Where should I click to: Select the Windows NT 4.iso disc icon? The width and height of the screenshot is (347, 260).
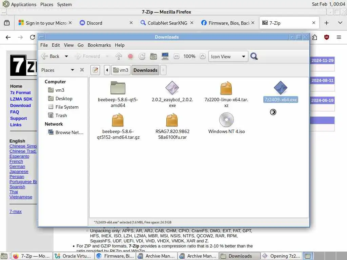(226, 120)
